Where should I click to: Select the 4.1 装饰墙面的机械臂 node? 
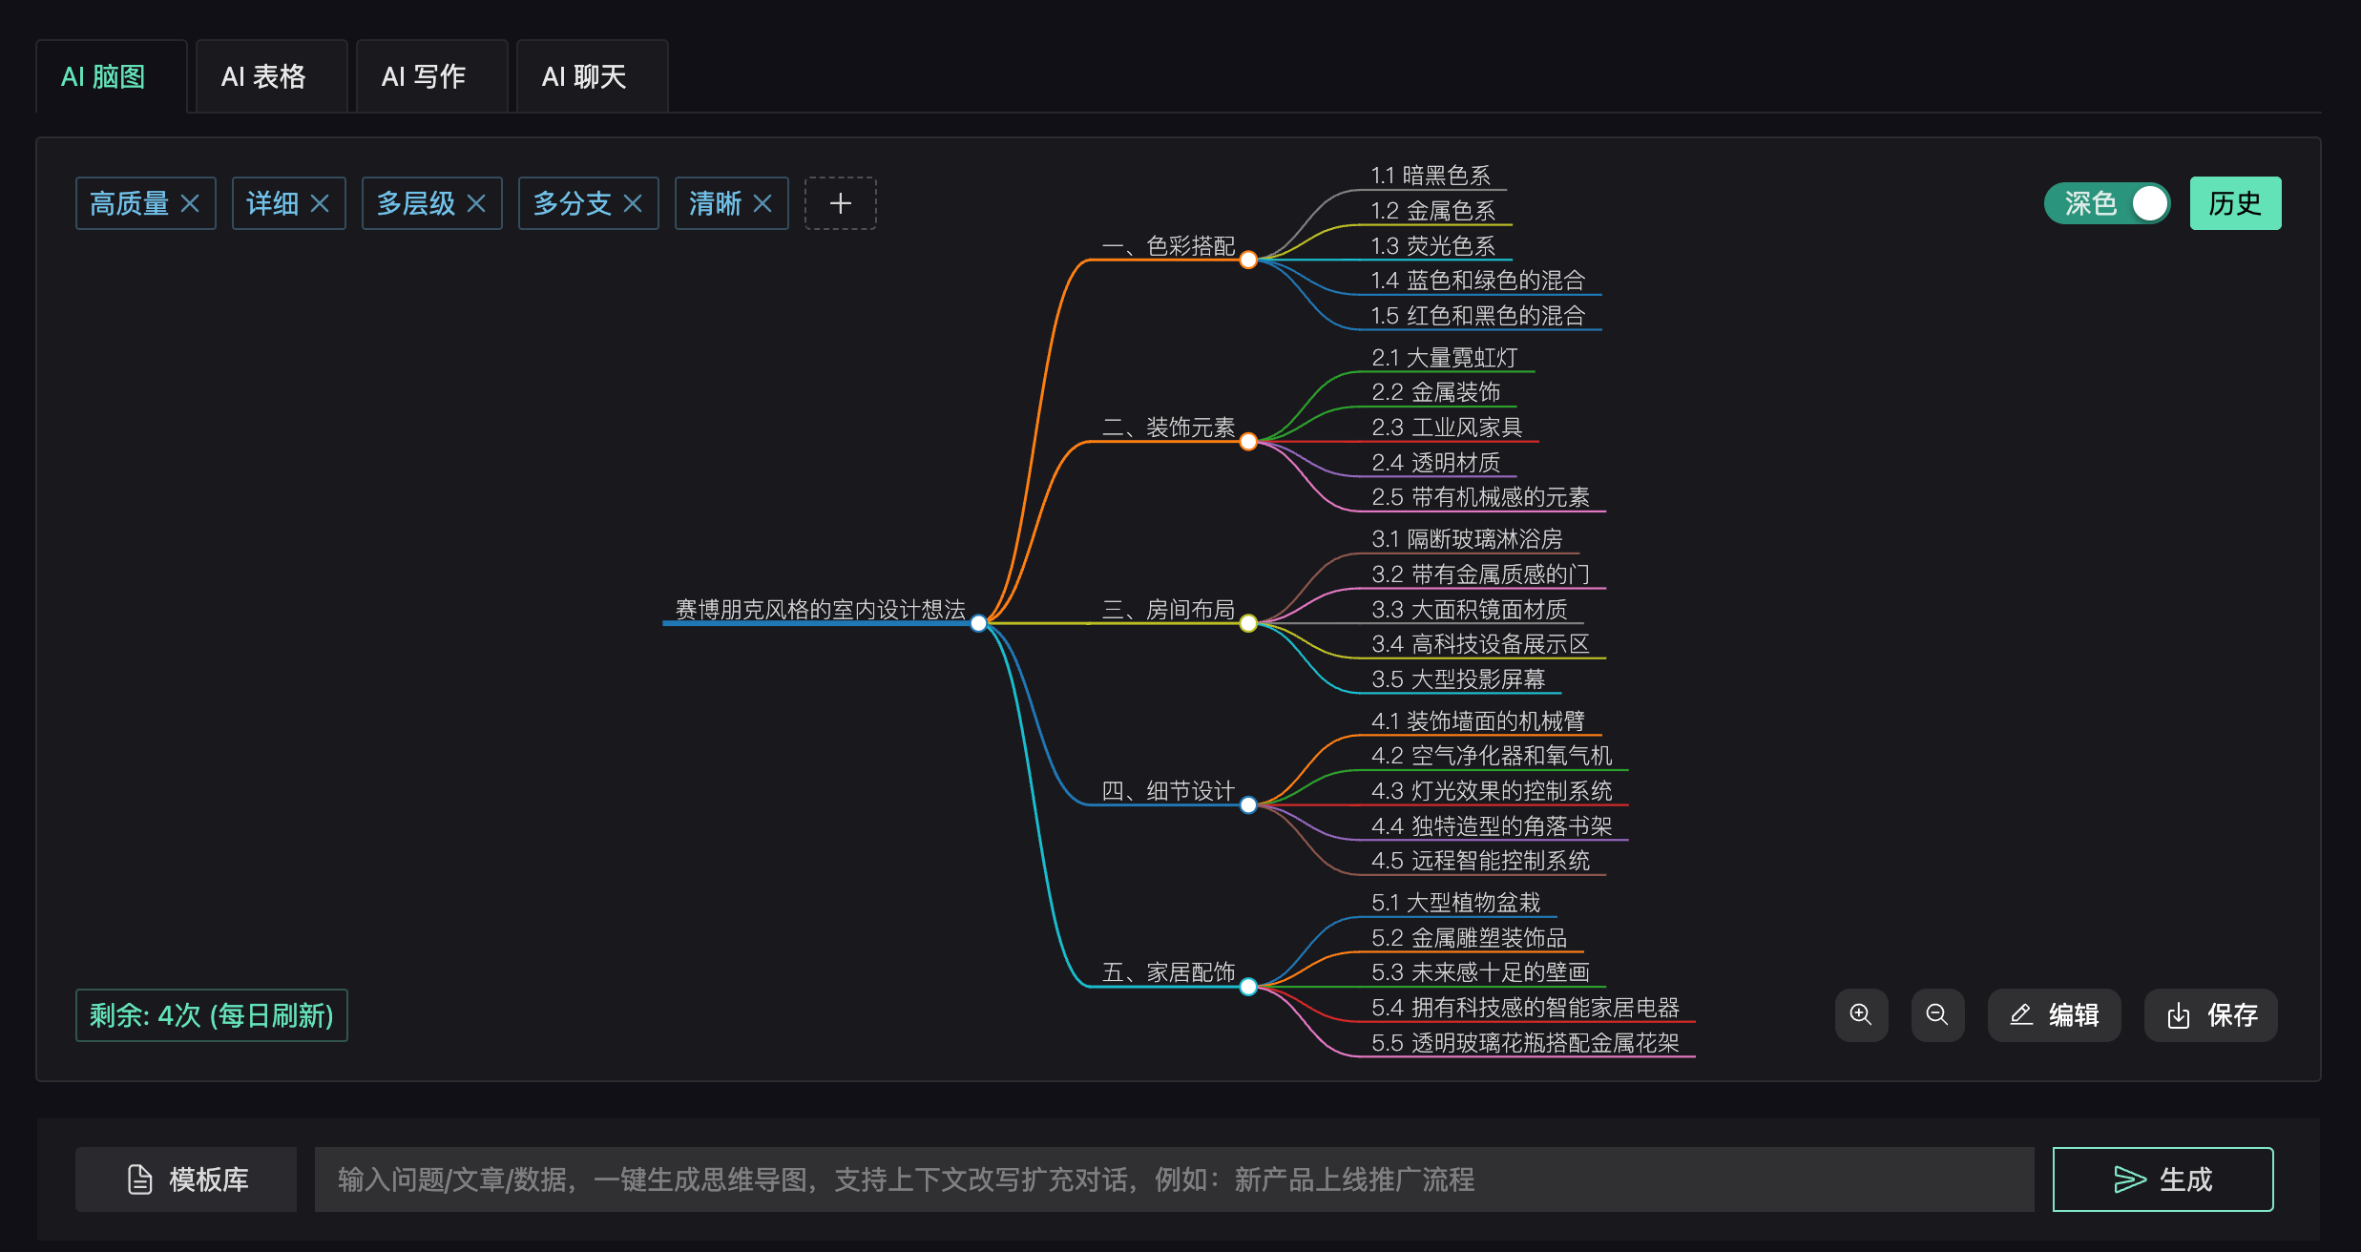[x=1478, y=721]
